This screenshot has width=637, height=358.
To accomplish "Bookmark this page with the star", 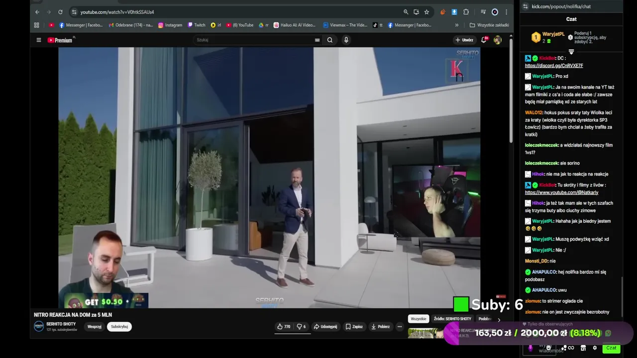I will (x=426, y=12).
